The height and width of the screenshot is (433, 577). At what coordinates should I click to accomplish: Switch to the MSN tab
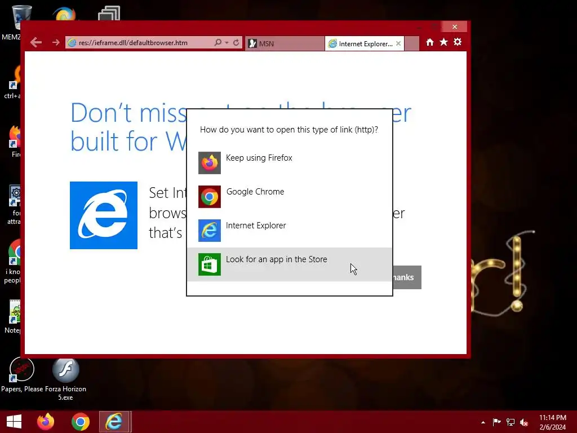click(x=285, y=43)
